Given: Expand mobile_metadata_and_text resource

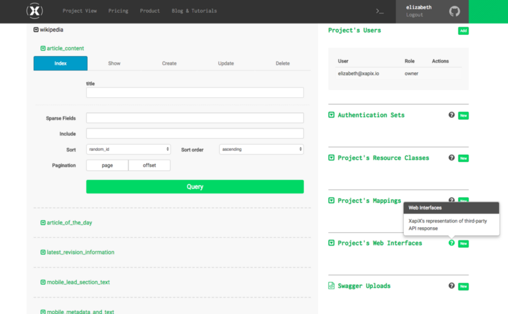Looking at the screenshot, I should click(x=43, y=311).
